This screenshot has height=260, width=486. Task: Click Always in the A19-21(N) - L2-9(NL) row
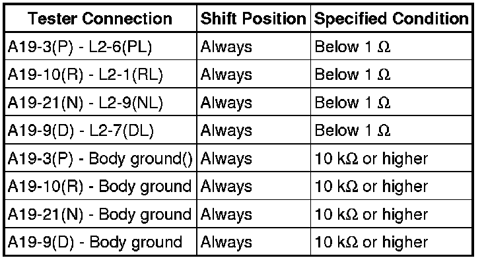[x=226, y=104]
